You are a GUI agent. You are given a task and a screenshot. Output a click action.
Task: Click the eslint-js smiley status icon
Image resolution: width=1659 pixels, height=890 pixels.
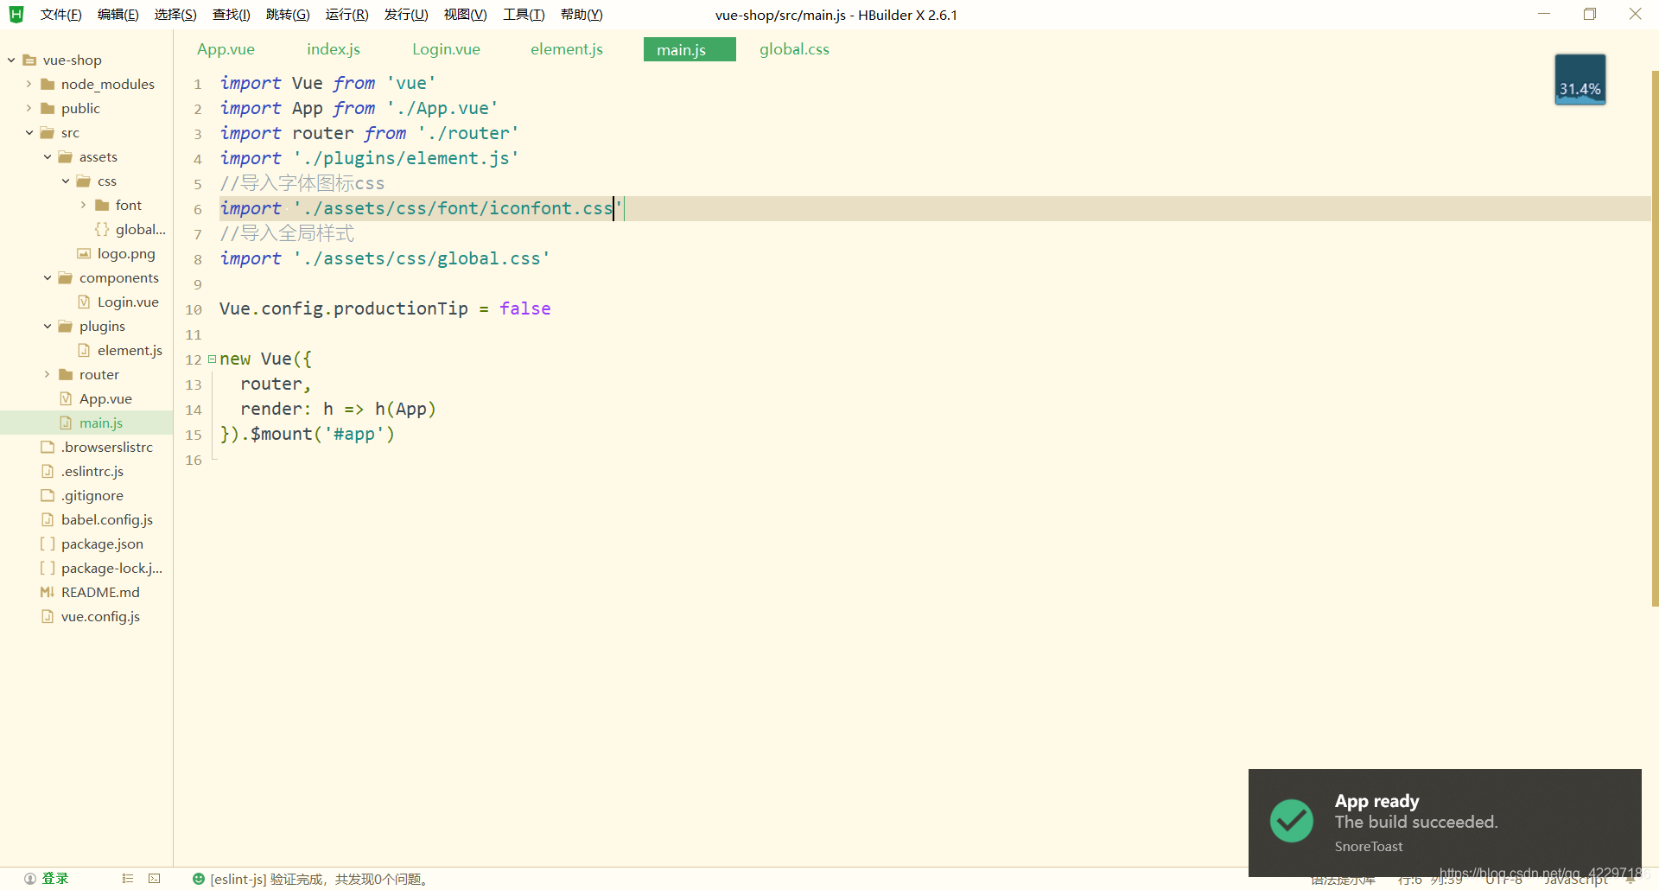199,879
